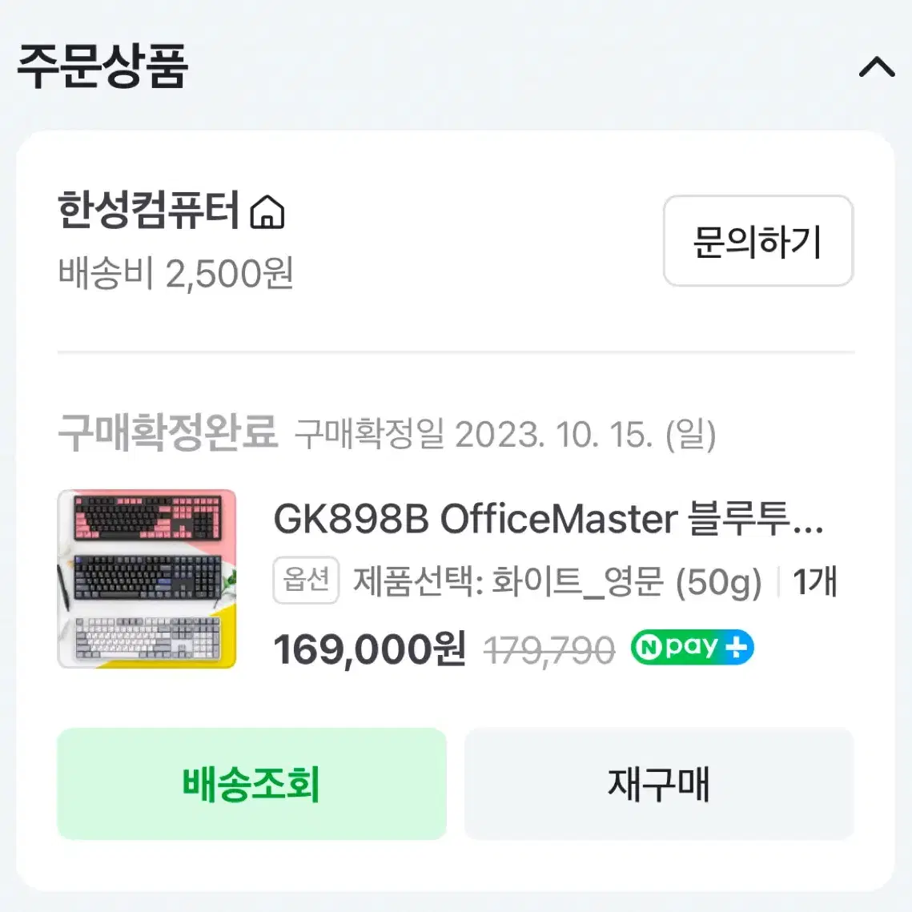Tap the 구매확정일 2023. 10. 15. date
912x912 pixels.
click(x=505, y=435)
